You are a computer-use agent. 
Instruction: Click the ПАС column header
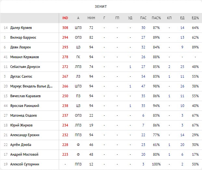pyautogui.click(x=143, y=18)
